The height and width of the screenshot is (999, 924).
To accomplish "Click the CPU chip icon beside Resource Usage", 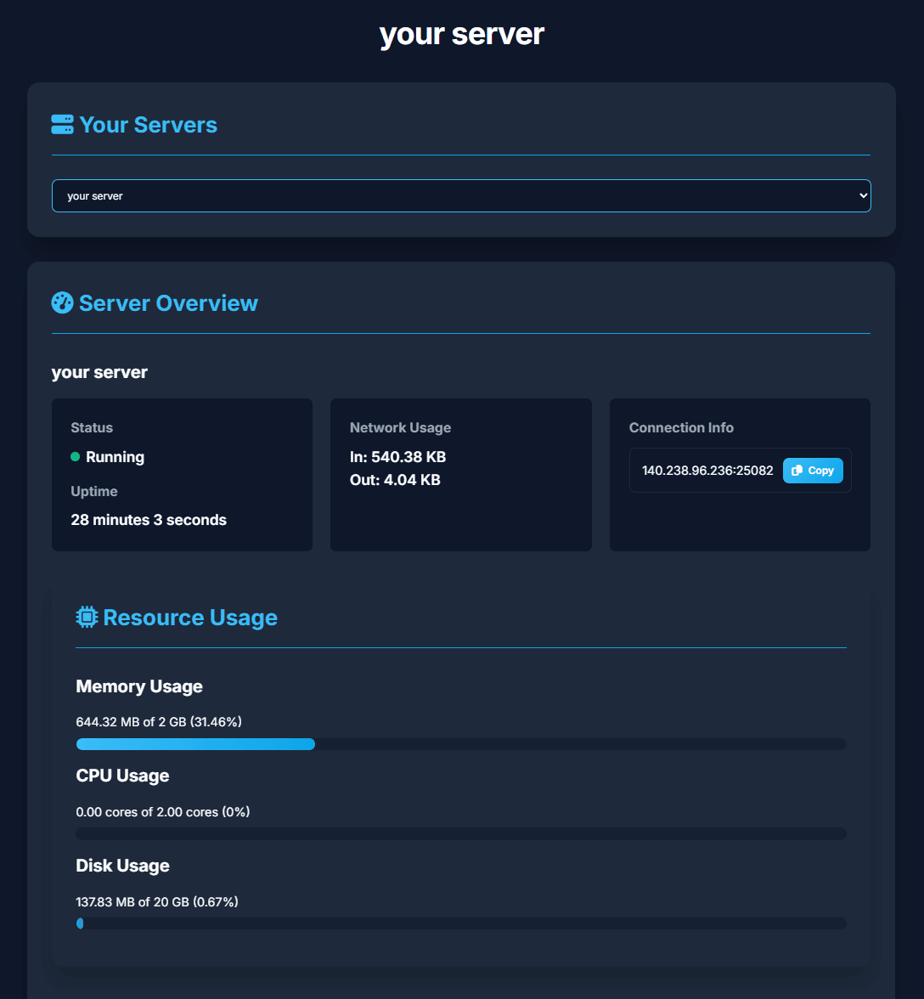I will (x=87, y=617).
